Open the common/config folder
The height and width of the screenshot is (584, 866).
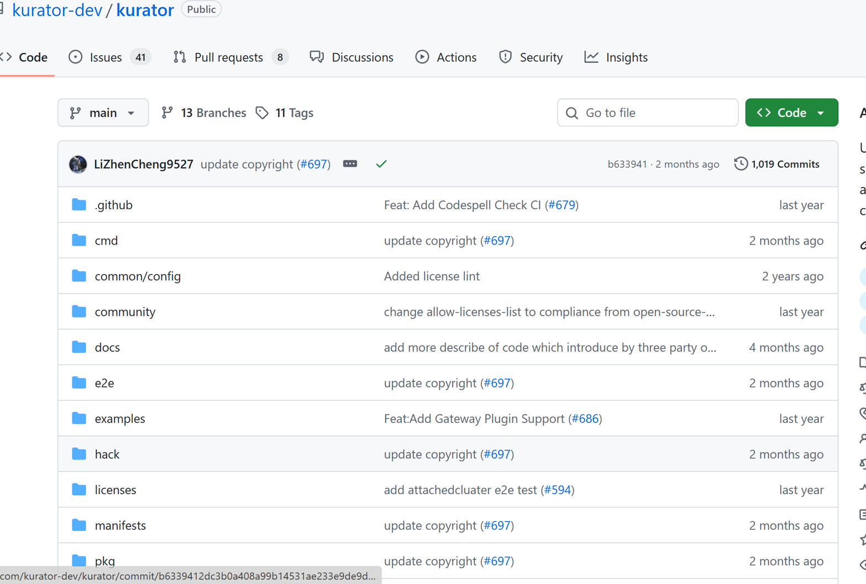[x=138, y=276]
